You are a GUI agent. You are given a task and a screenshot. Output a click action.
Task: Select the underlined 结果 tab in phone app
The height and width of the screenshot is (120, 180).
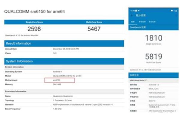click(x=133, y=22)
